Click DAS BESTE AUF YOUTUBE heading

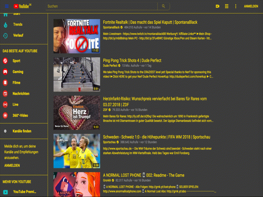coord(20,51)
